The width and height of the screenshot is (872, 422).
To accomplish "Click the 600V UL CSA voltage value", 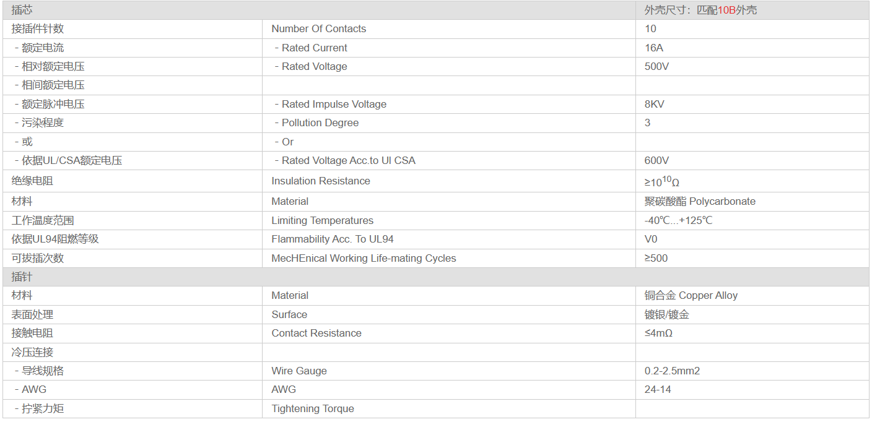I will (656, 160).
